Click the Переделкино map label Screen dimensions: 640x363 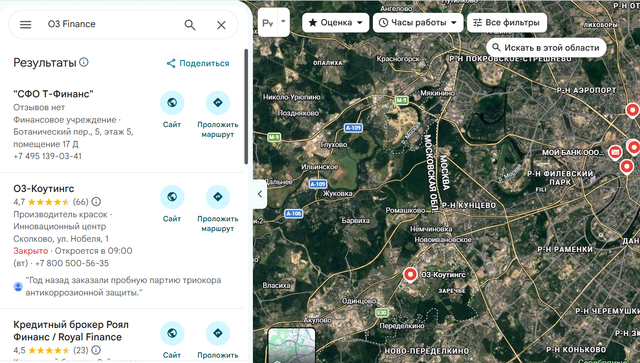[x=402, y=326]
